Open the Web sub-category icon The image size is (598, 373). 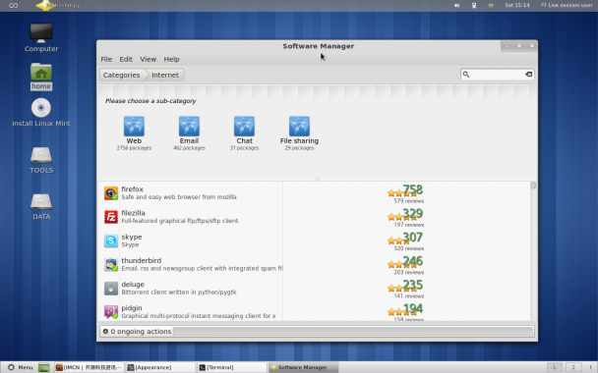tap(134, 126)
